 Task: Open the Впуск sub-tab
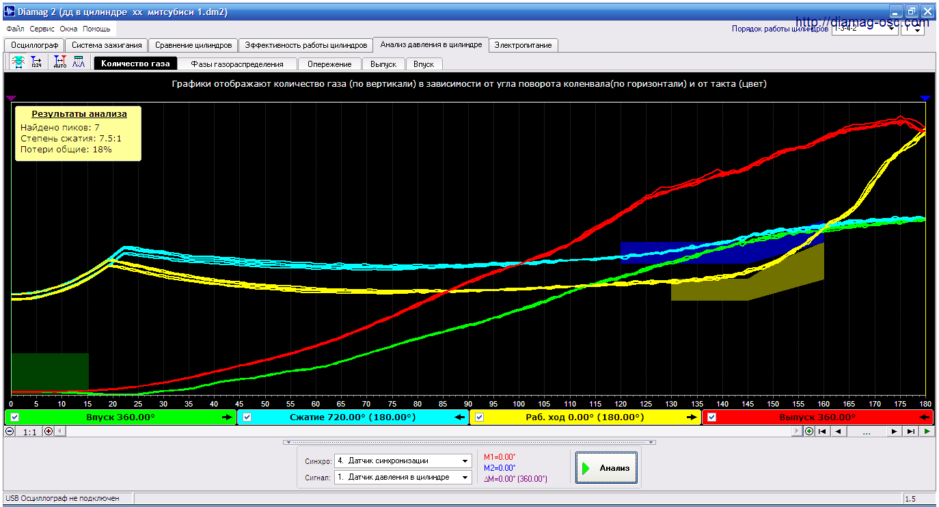[x=424, y=64]
